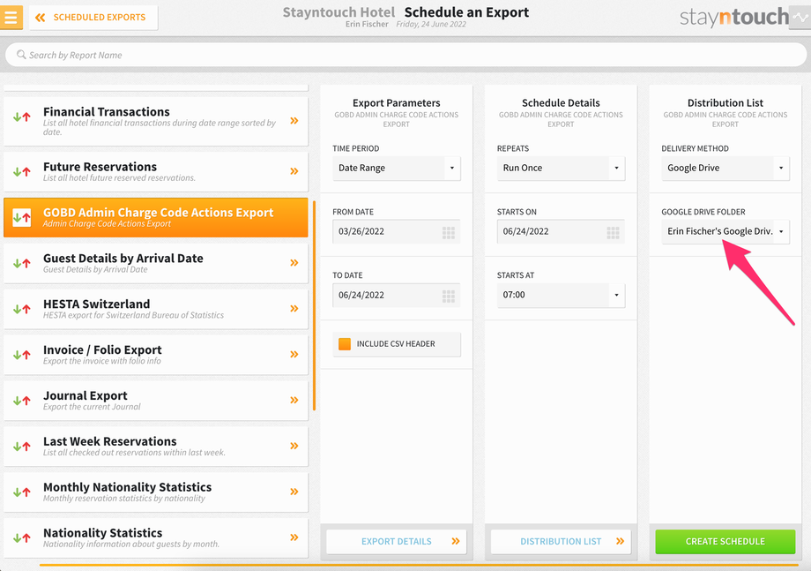811x571 pixels.
Task: Open From Date calendar picker icon
Action: (x=449, y=232)
